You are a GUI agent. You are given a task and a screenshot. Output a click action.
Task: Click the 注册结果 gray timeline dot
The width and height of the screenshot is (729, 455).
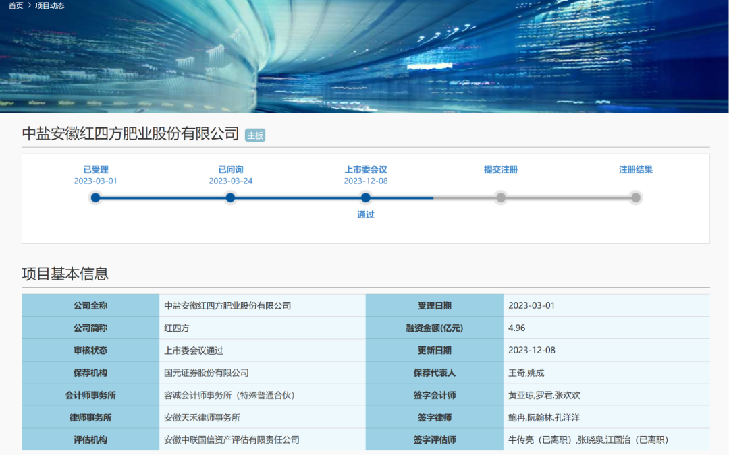point(635,198)
